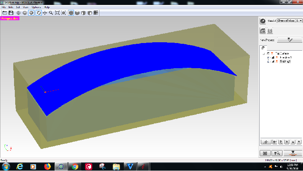Screen dimensions: 303x171
Task: Save the project with the floppy disk icon
Action: 11,13
